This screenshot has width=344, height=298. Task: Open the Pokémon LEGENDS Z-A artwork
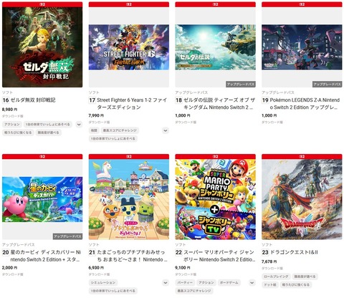tap(302, 47)
